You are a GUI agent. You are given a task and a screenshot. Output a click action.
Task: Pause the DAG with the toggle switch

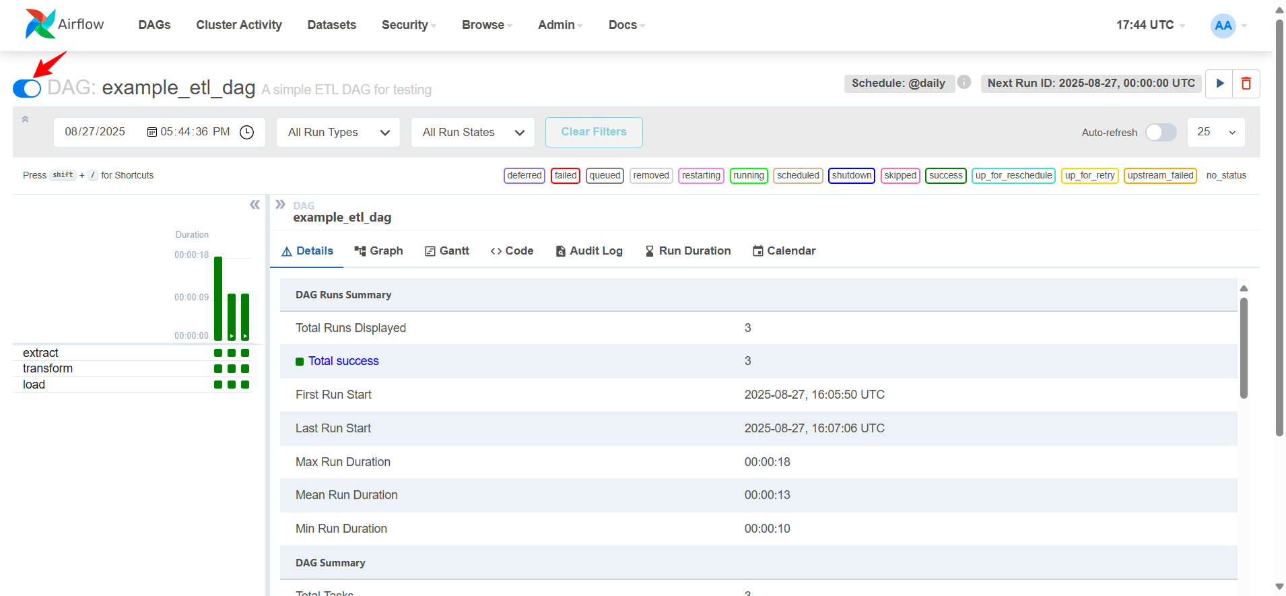(x=27, y=88)
